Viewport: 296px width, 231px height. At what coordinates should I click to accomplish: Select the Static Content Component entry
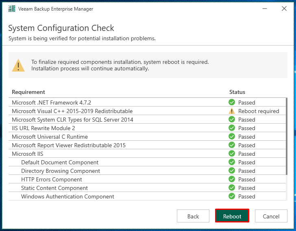[147, 188]
